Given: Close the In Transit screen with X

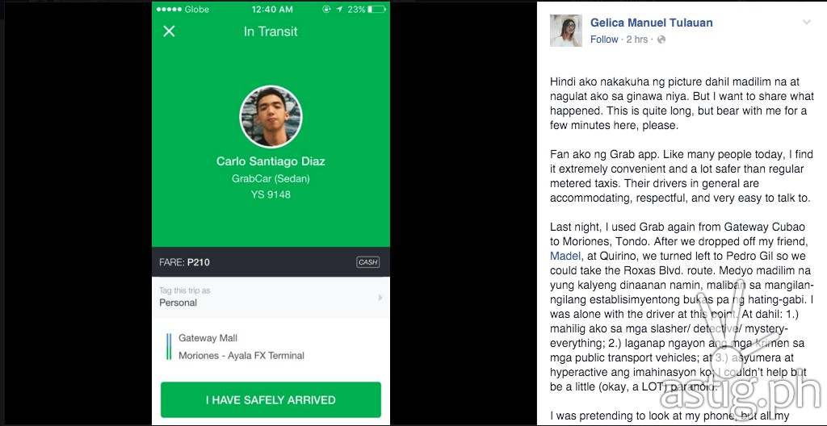Looking at the screenshot, I should coord(169,31).
